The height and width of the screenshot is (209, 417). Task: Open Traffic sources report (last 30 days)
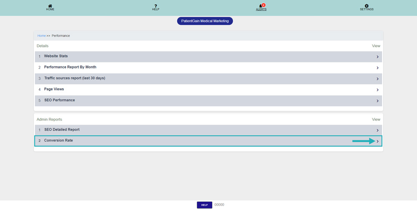pos(208,79)
